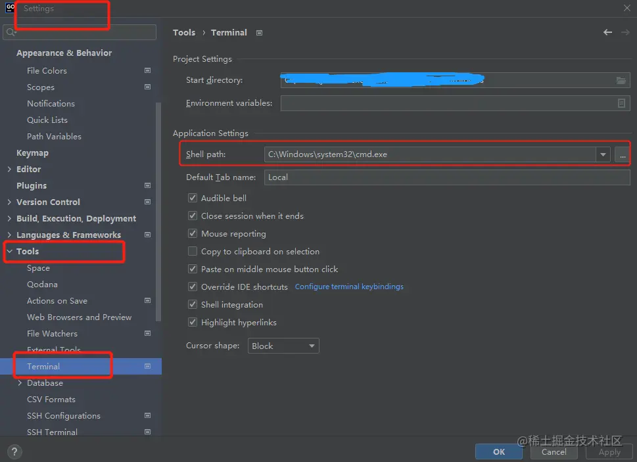Toggle Paste on middle mouse button click
The image size is (637, 462).
pyautogui.click(x=193, y=269)
